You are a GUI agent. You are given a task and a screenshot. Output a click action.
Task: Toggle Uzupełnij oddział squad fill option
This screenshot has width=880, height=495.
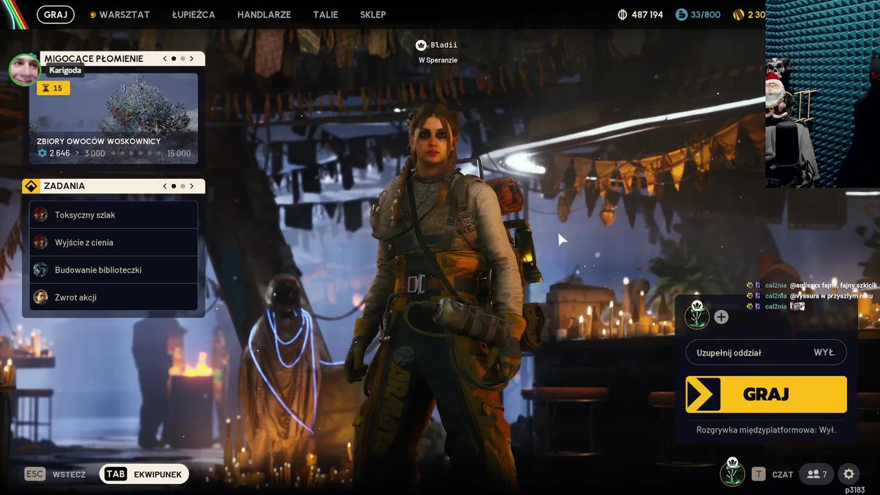tap(766, 353)
